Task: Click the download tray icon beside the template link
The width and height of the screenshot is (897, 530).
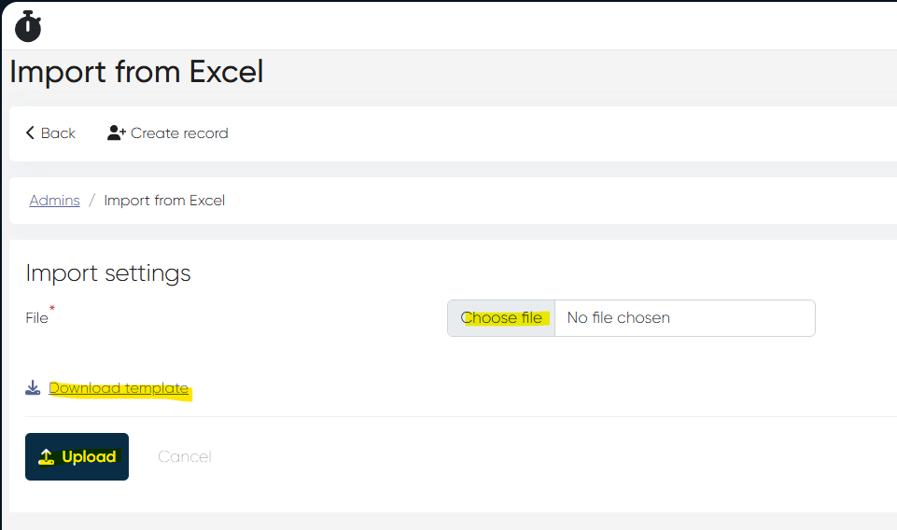Action: click(33, 388)
